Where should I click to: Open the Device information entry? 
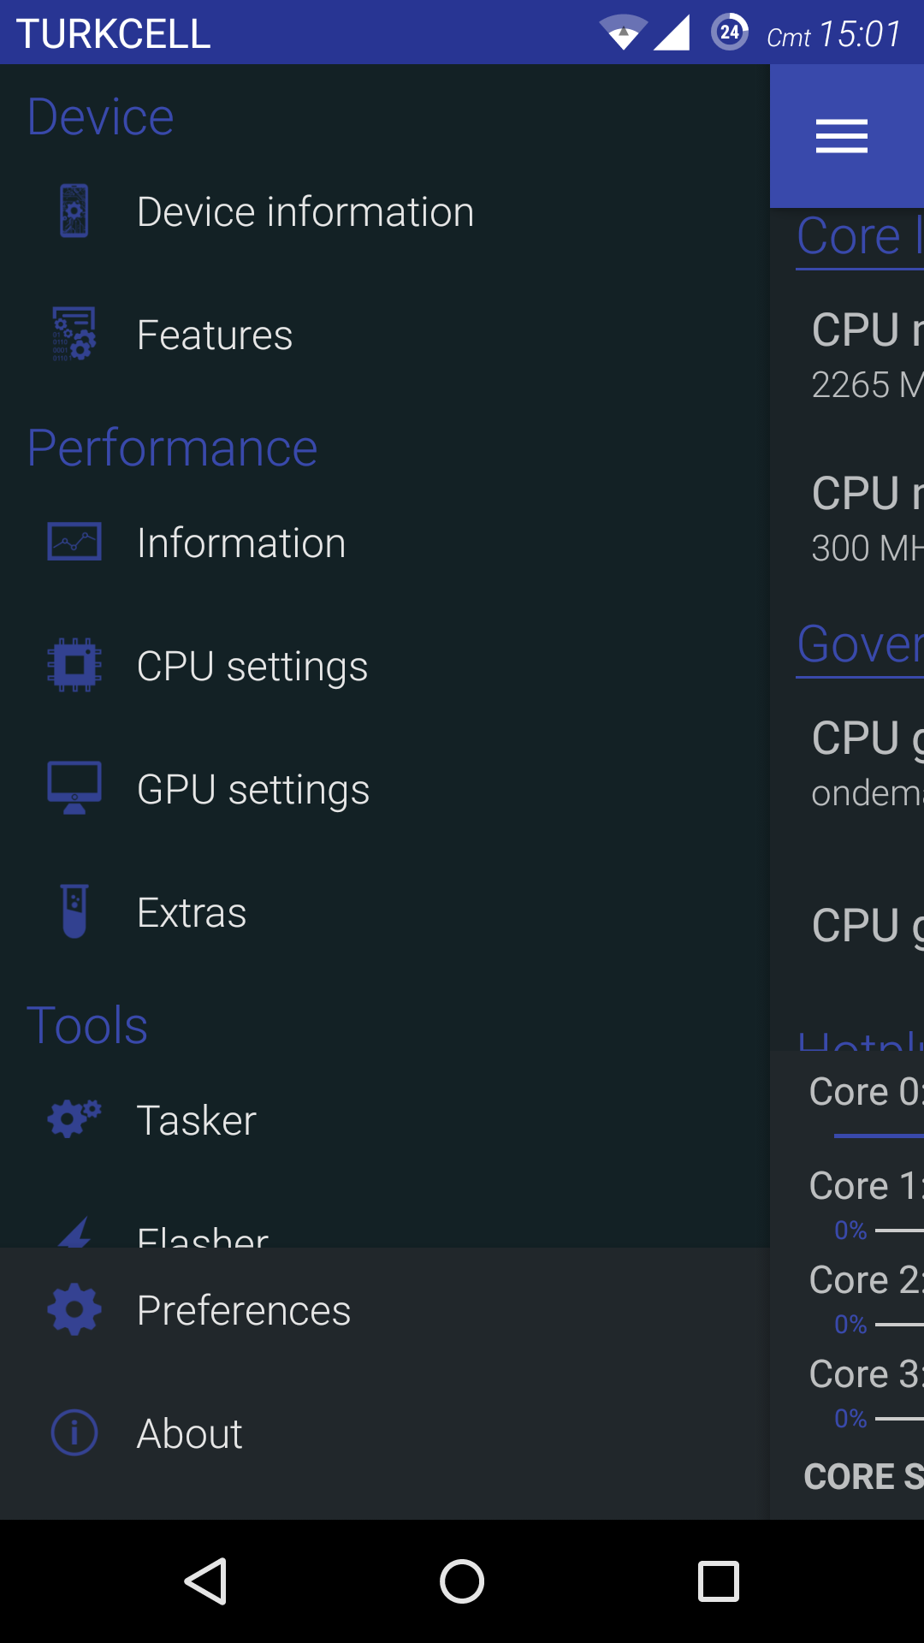pyautogui.click(x=385, y=211)
